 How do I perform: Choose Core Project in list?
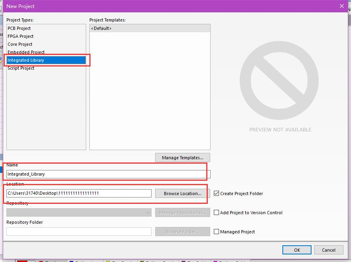coord(46,44)
